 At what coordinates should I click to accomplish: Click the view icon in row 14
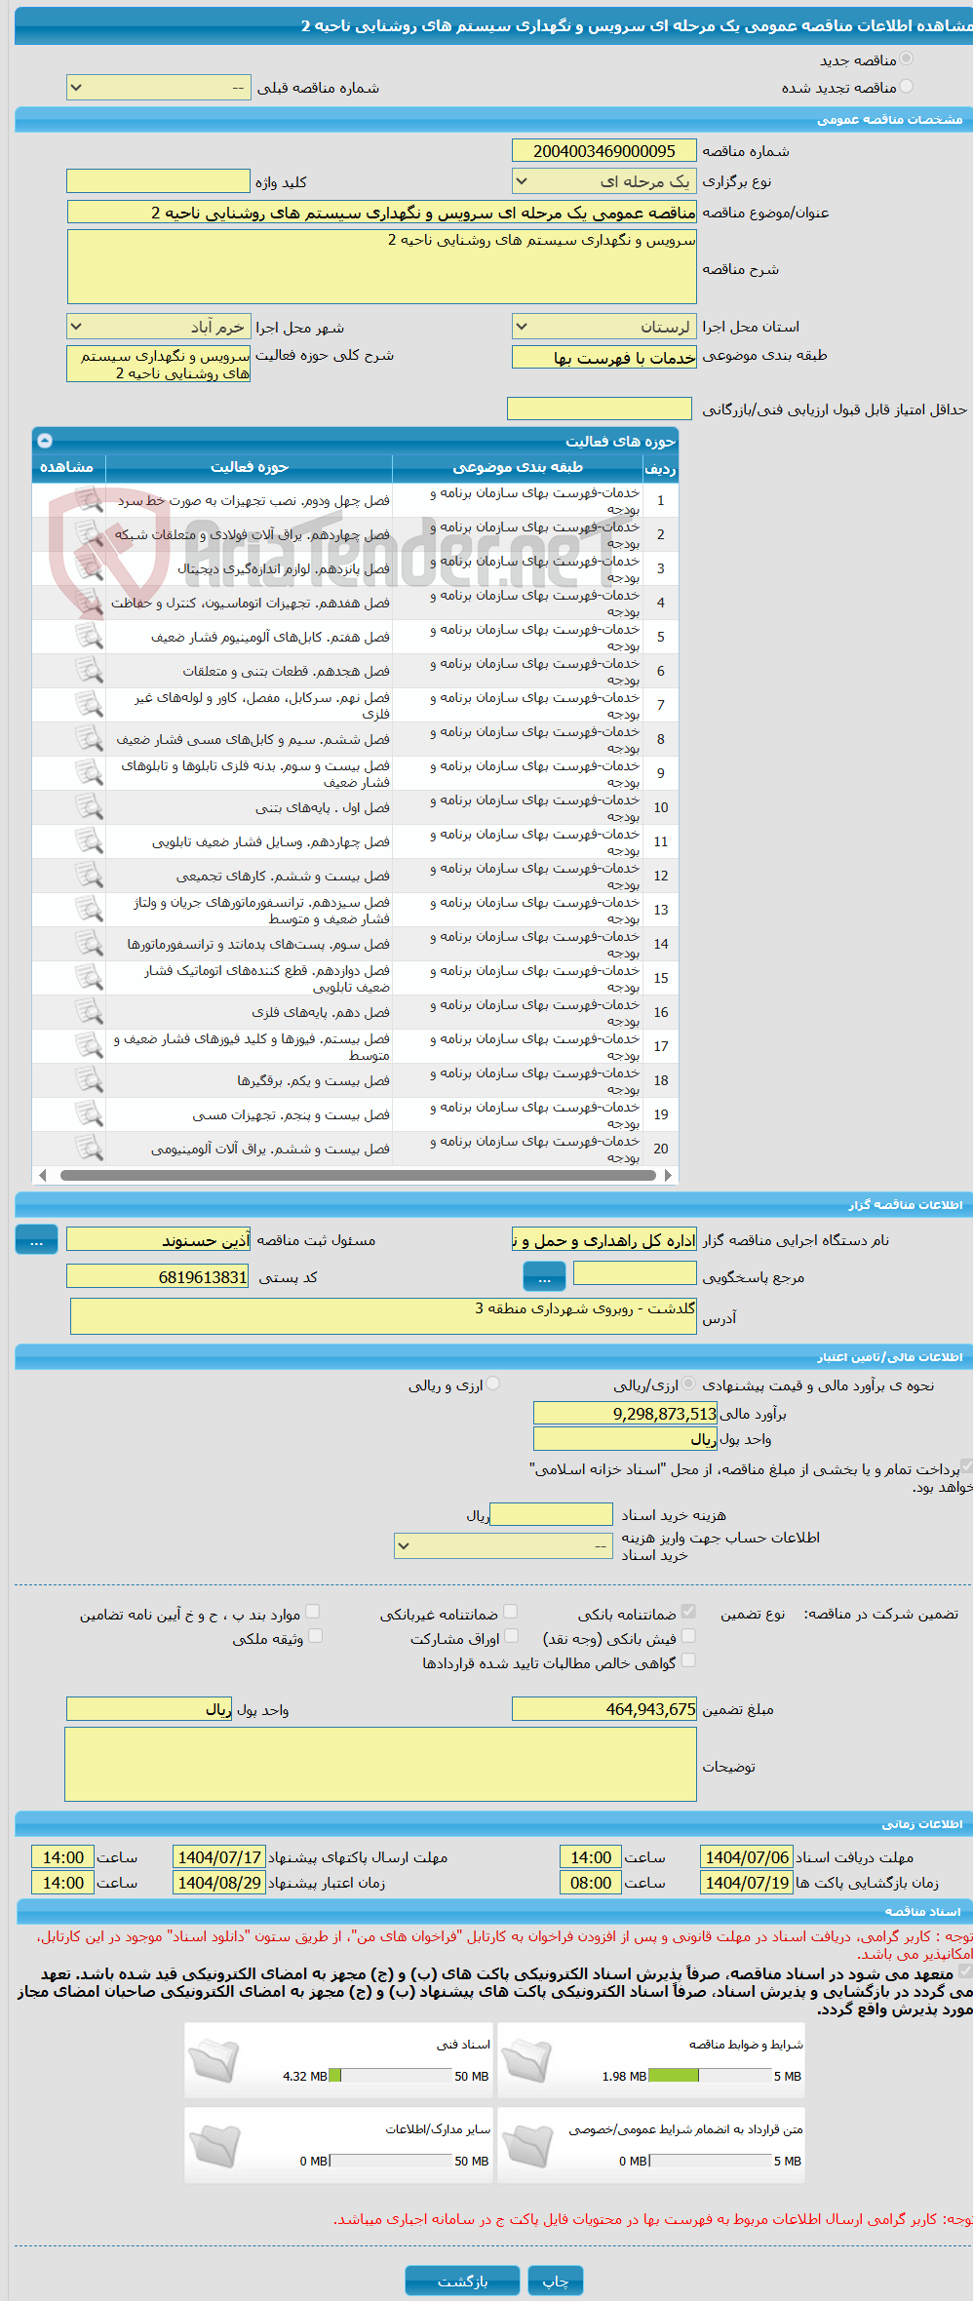(x=89, y=944)
